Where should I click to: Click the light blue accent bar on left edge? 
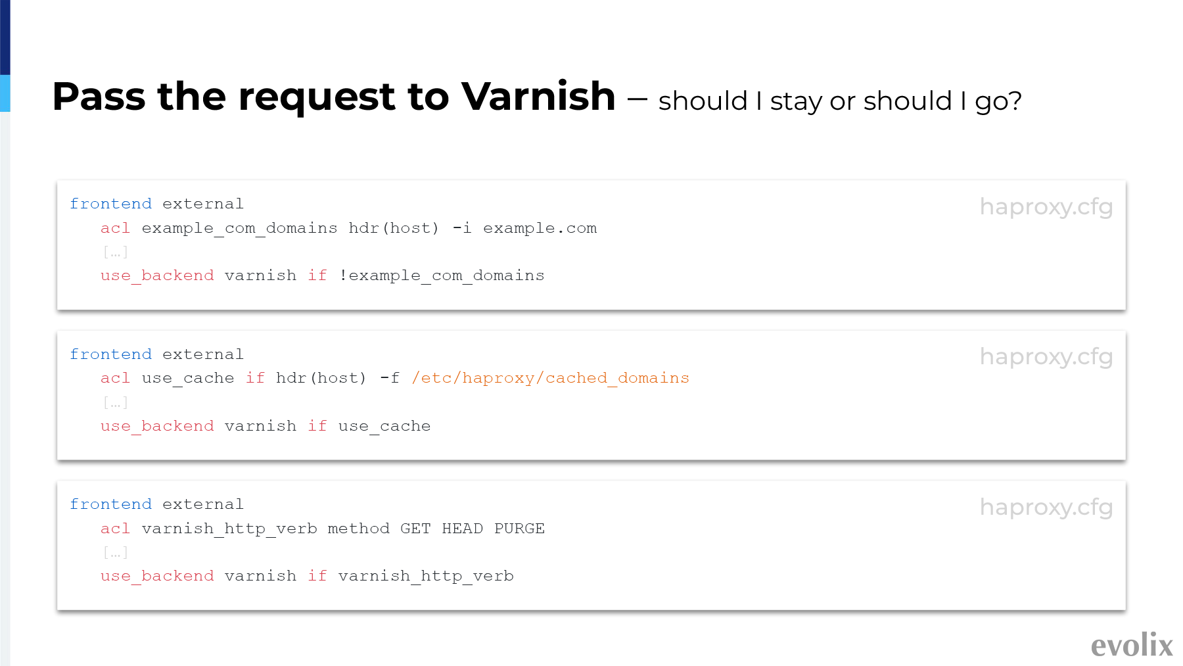point(5,93)
